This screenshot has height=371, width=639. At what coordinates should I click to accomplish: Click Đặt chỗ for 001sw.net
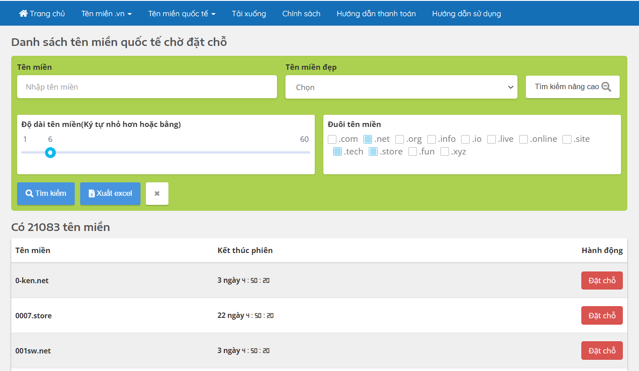coord(602,351)
